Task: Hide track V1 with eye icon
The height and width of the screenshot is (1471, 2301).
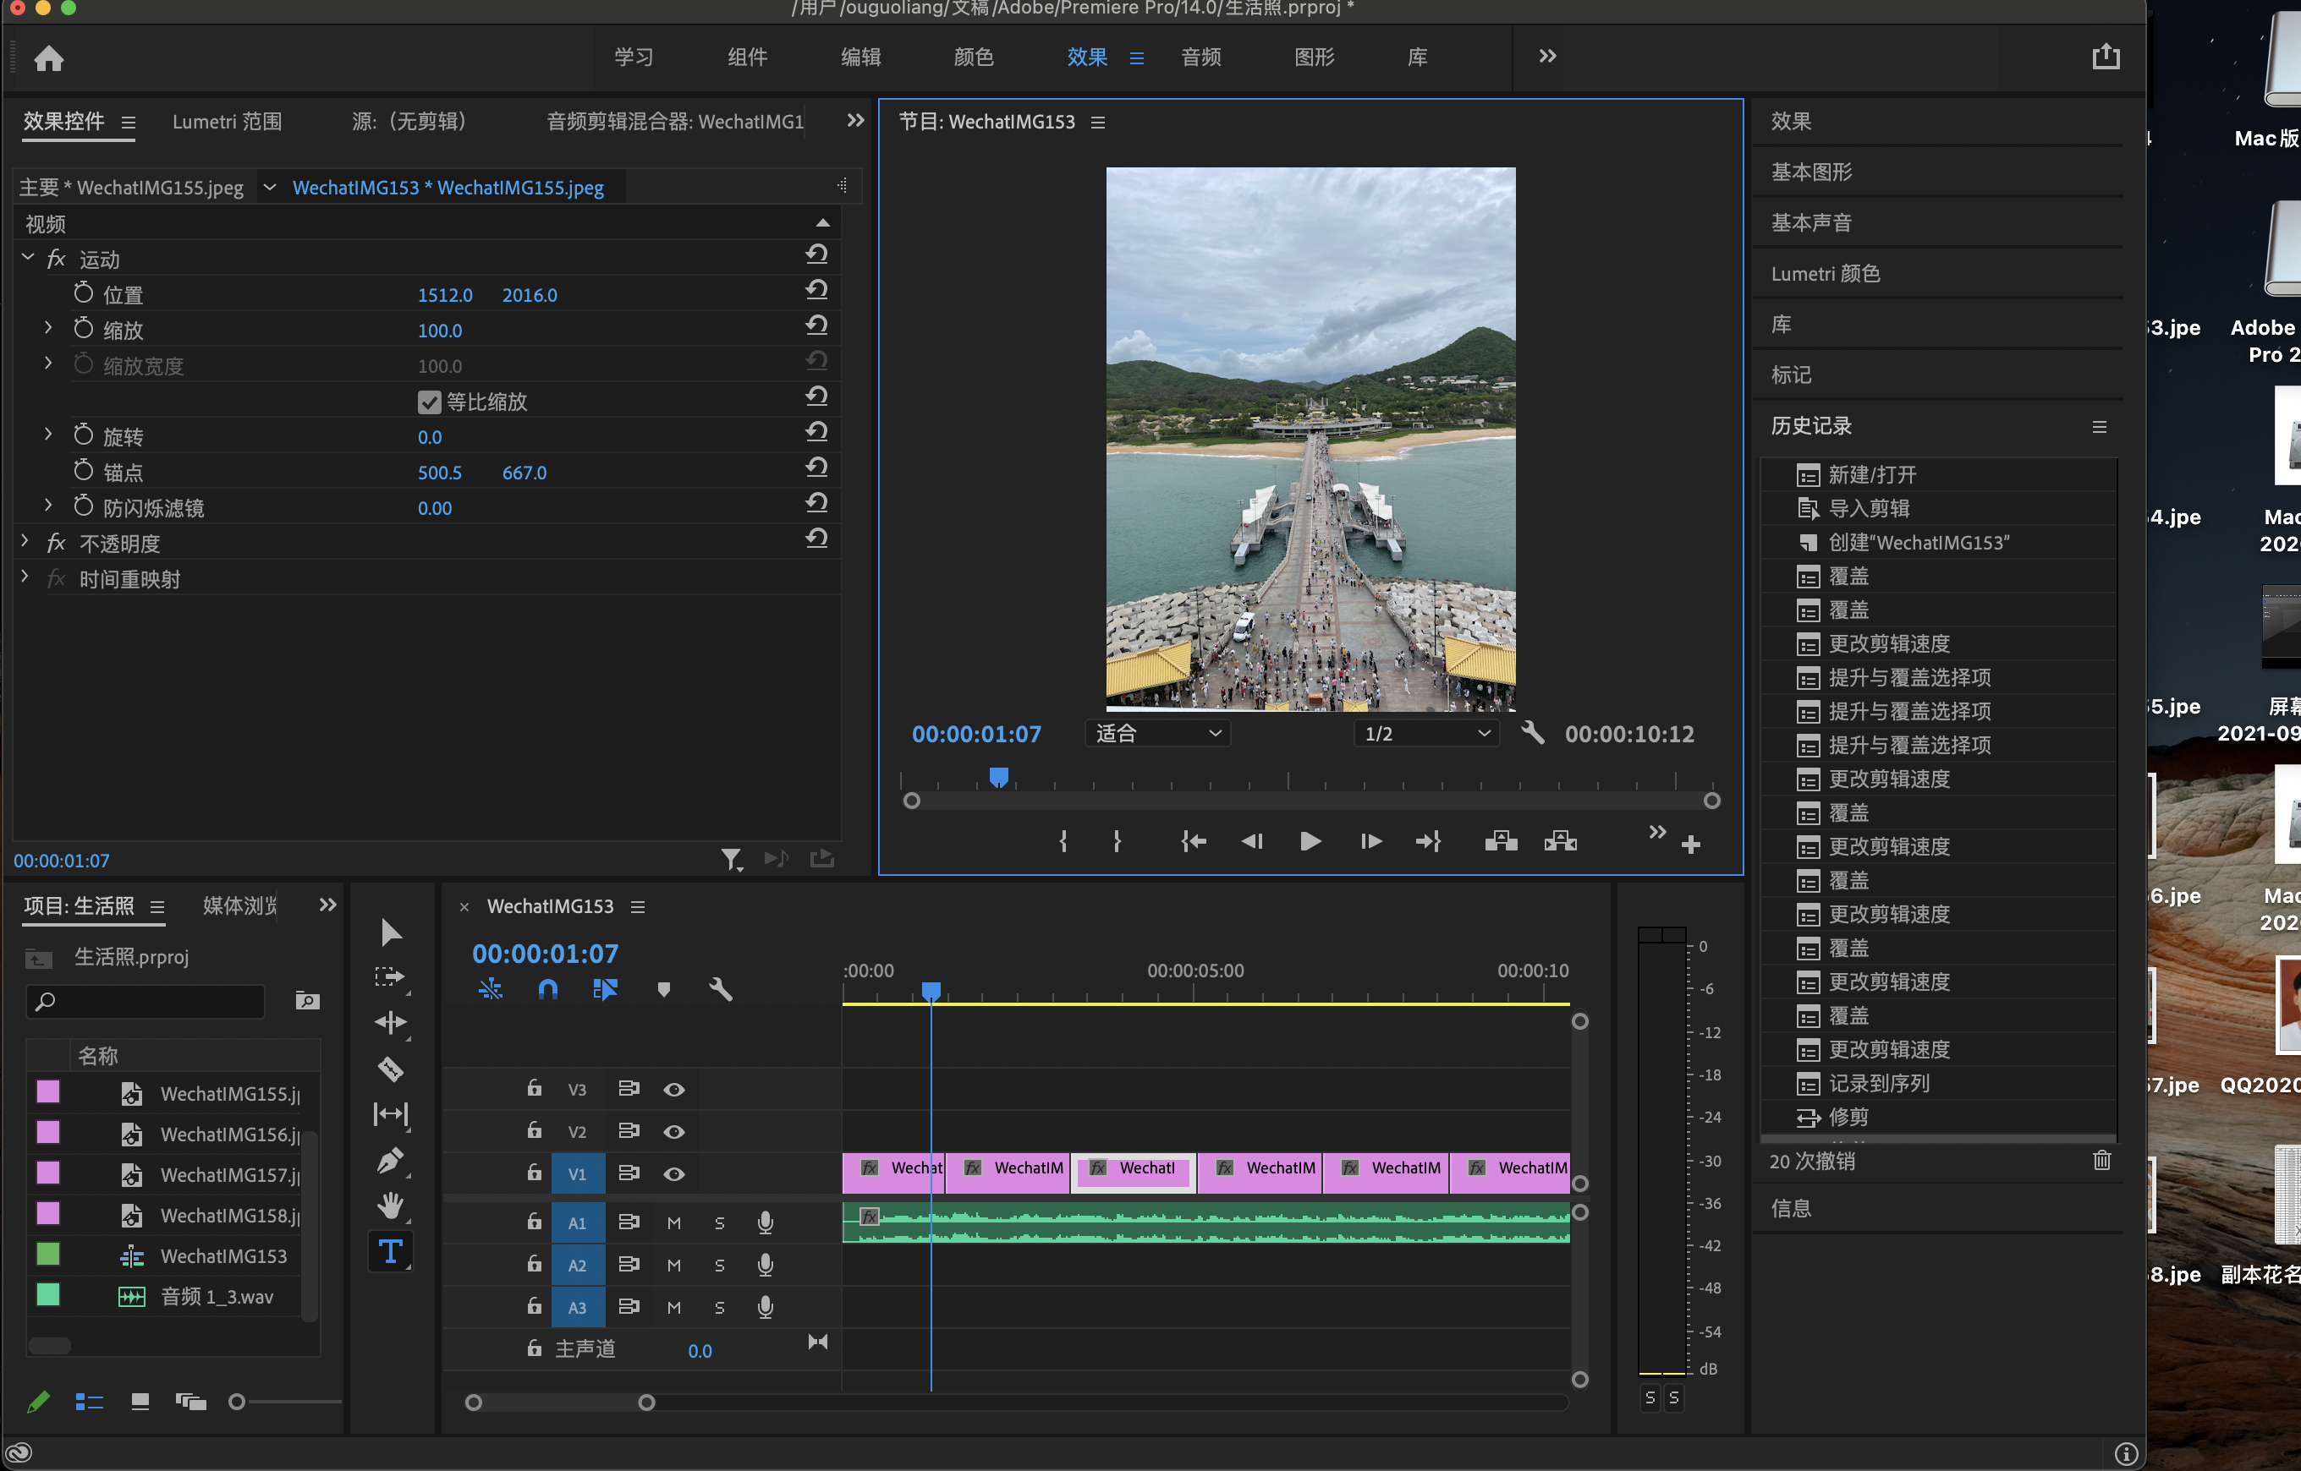Action: (x=673, y=1173)
